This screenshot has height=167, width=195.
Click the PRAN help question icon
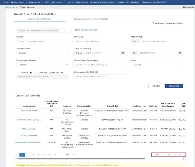[31, 73]
